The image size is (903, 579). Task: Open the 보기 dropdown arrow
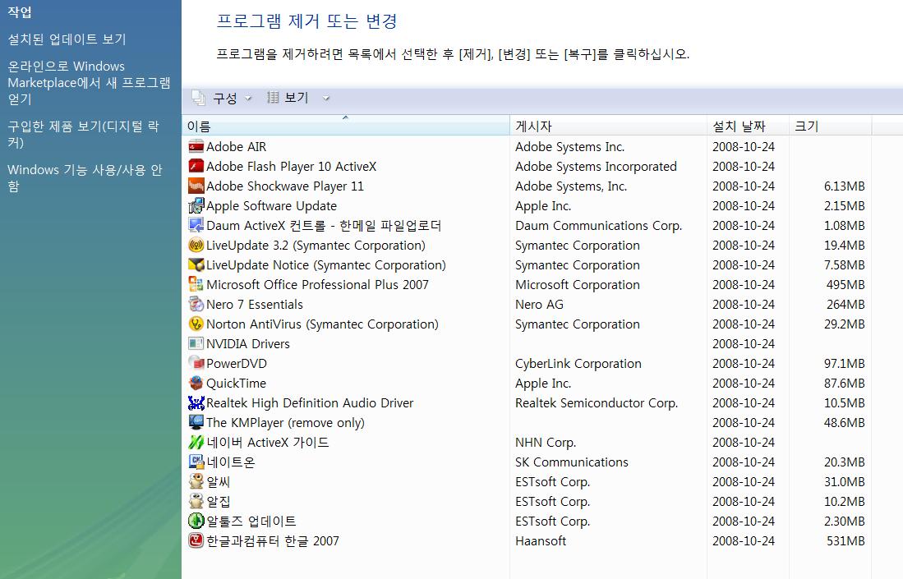tap(326, 99)
